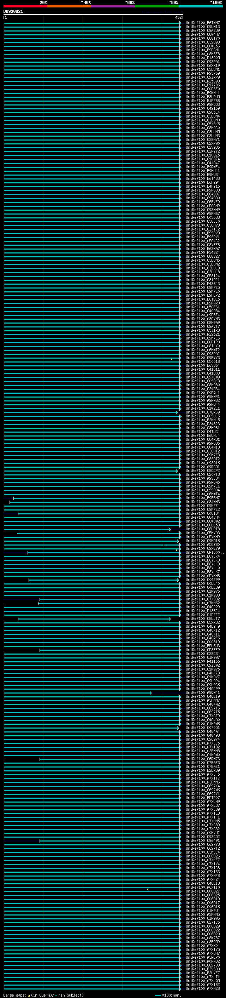Image resolution: width=226 pixels, height=998 pixels.
Task: Select hit label UniRef100_Q7X9D2
Action: [x=203, y=599]
